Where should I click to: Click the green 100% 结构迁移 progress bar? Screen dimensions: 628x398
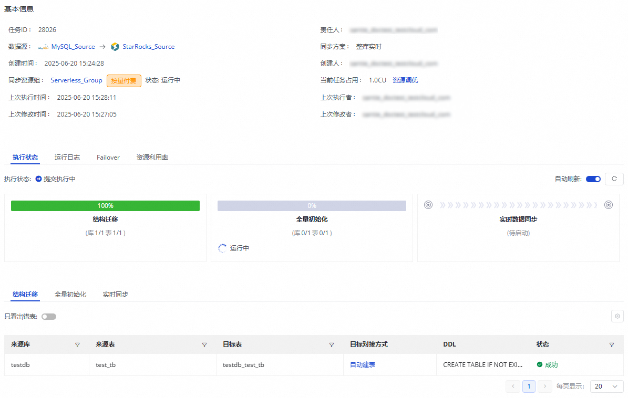coord(105,206)
